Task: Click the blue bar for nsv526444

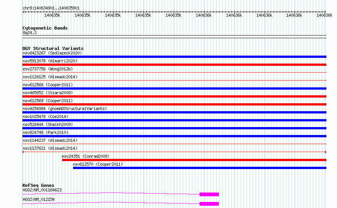Action: (x=174, y=128)
